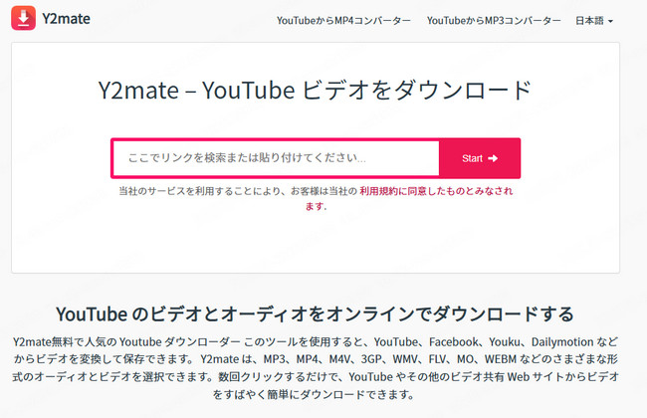Expand the 日本語 language dropdown

pyautogui.click(x=594, y=21)
